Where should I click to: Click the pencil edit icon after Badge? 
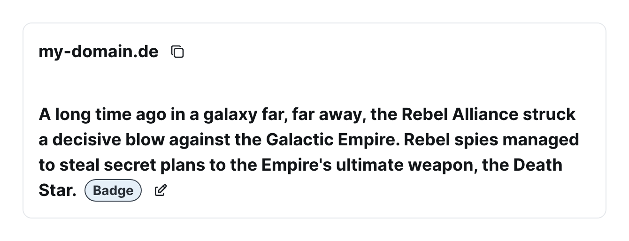161,190
